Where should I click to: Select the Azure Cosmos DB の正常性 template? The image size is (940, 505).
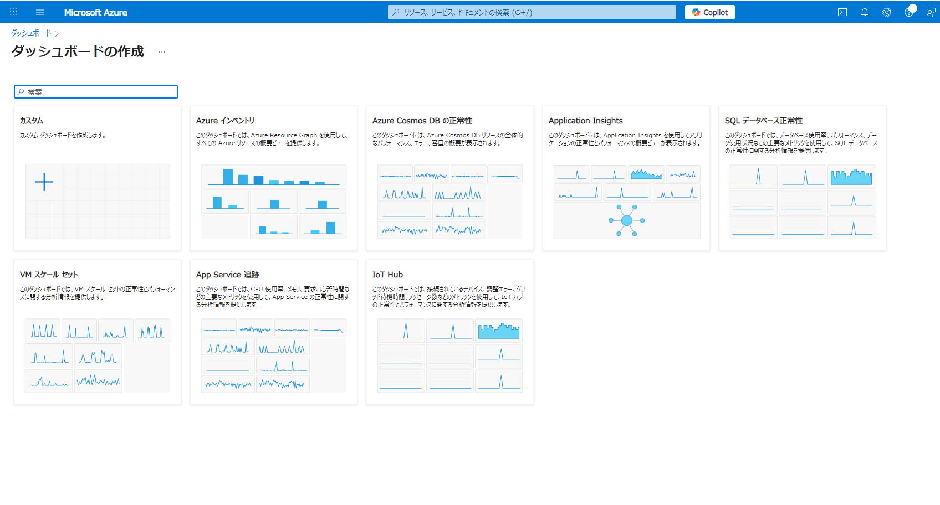(450, 178)
